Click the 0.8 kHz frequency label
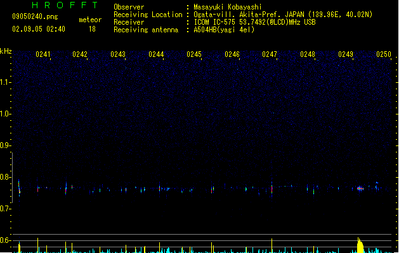 pos(5,177)
